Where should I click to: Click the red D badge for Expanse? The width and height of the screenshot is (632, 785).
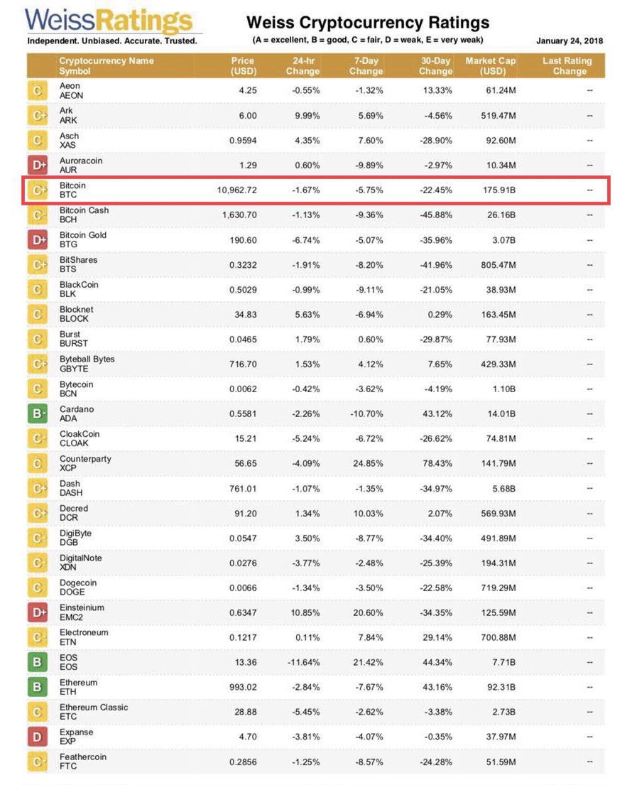tap(38, 737)
